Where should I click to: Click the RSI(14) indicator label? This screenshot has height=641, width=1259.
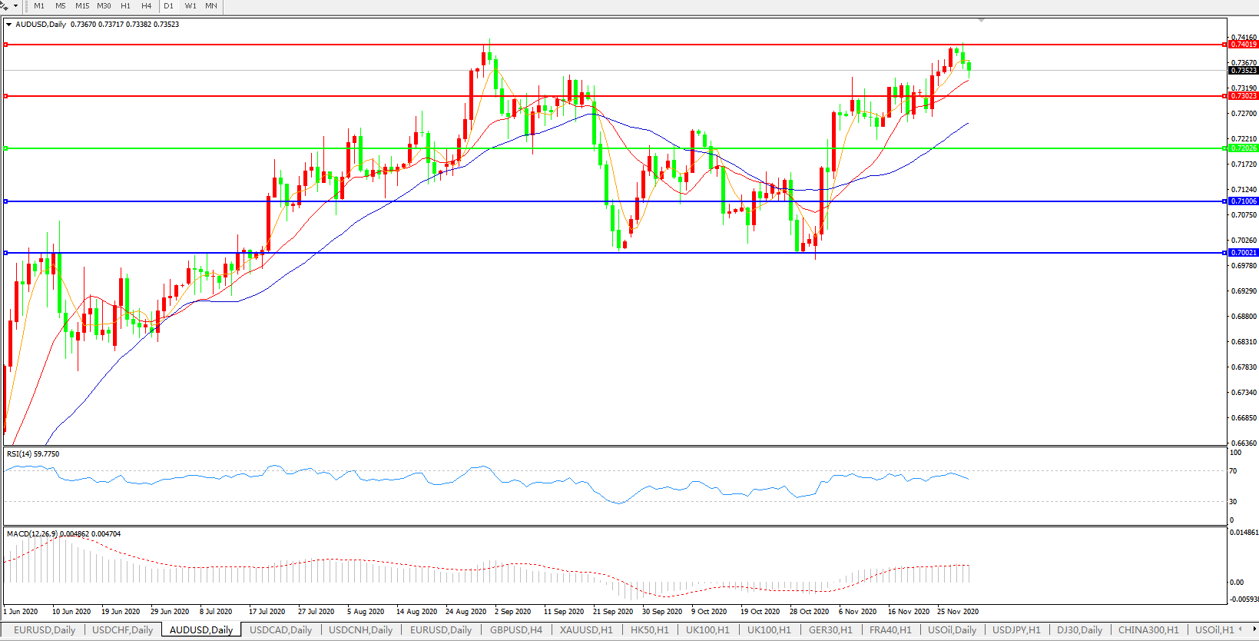tap(32, 454)
